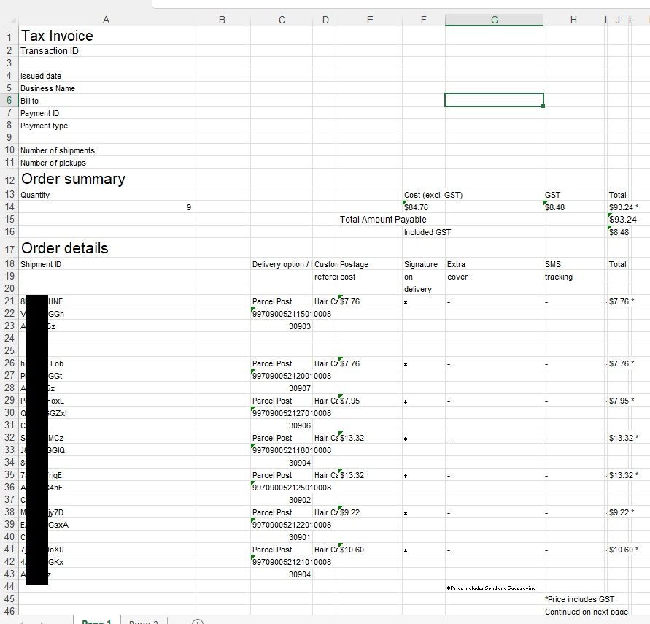Click the 'Delivery option' header cell
650x624 pixels.
(x=282, y=264)
